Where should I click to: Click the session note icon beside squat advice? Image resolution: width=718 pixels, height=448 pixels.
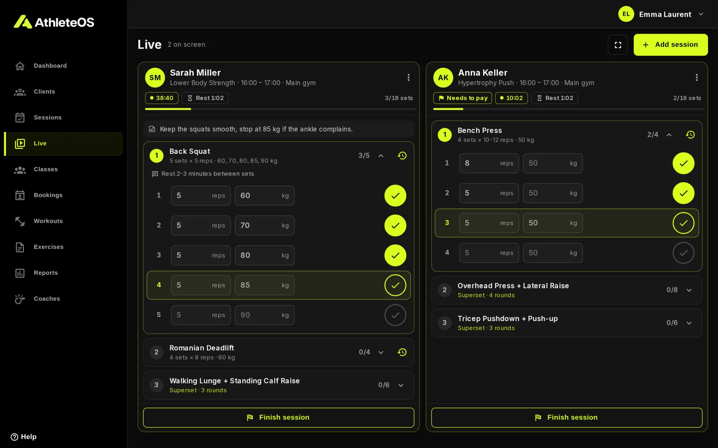coord(152,129)
